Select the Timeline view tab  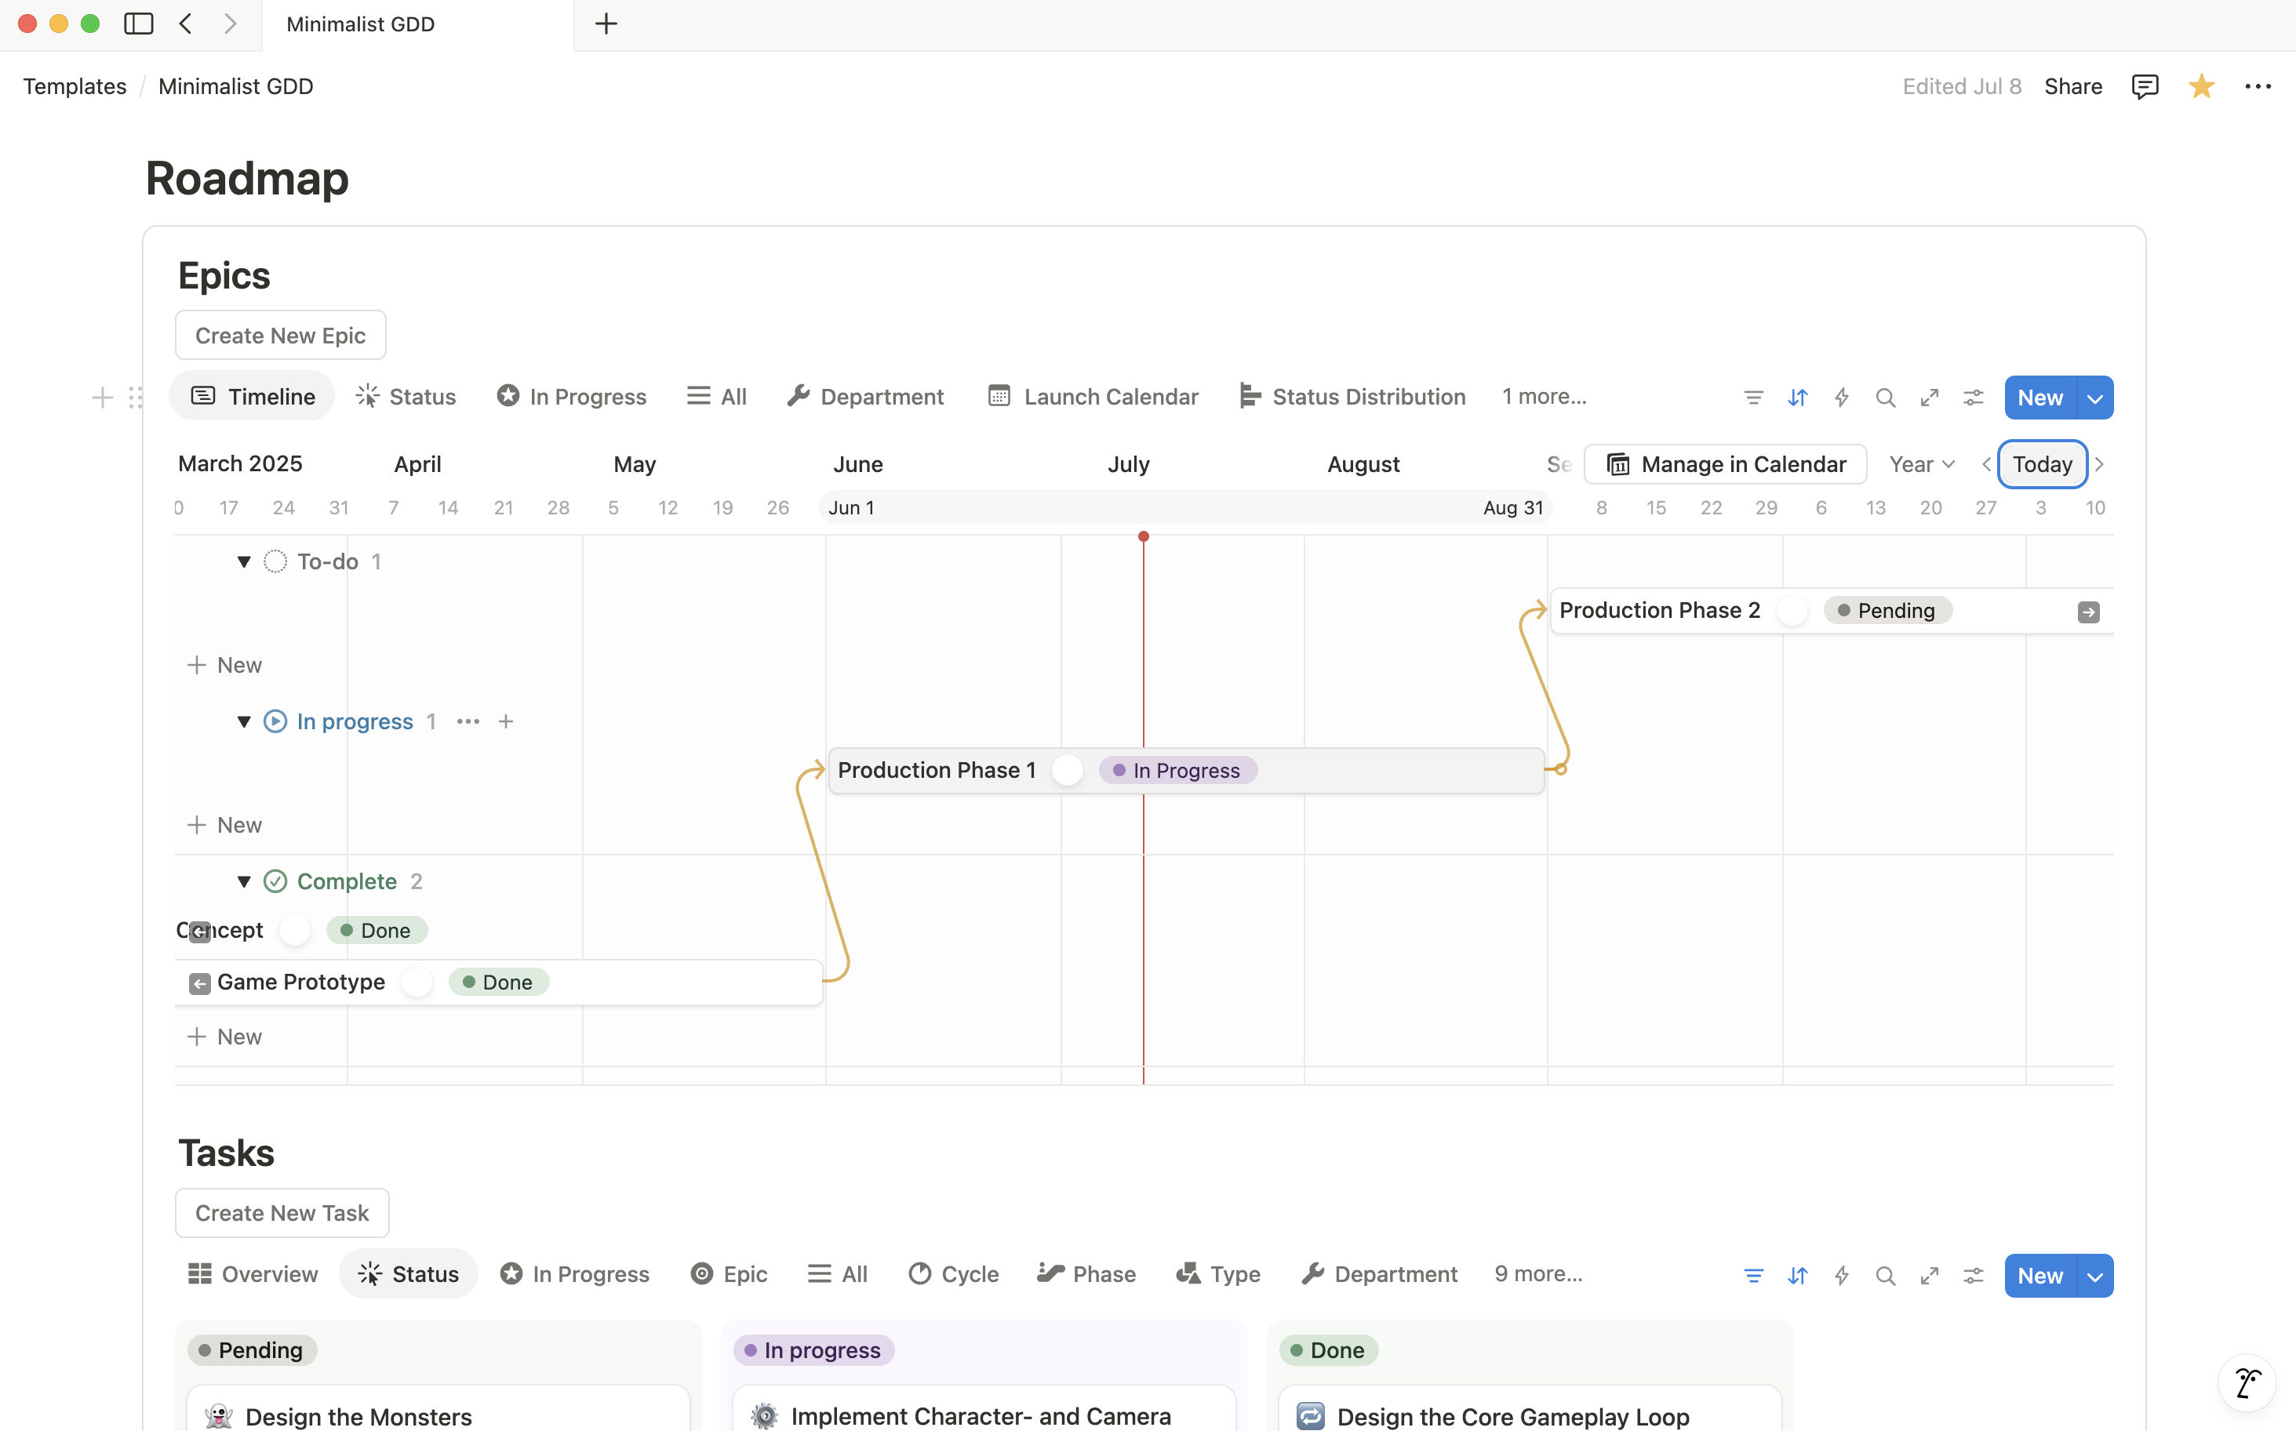click(252, 397)
